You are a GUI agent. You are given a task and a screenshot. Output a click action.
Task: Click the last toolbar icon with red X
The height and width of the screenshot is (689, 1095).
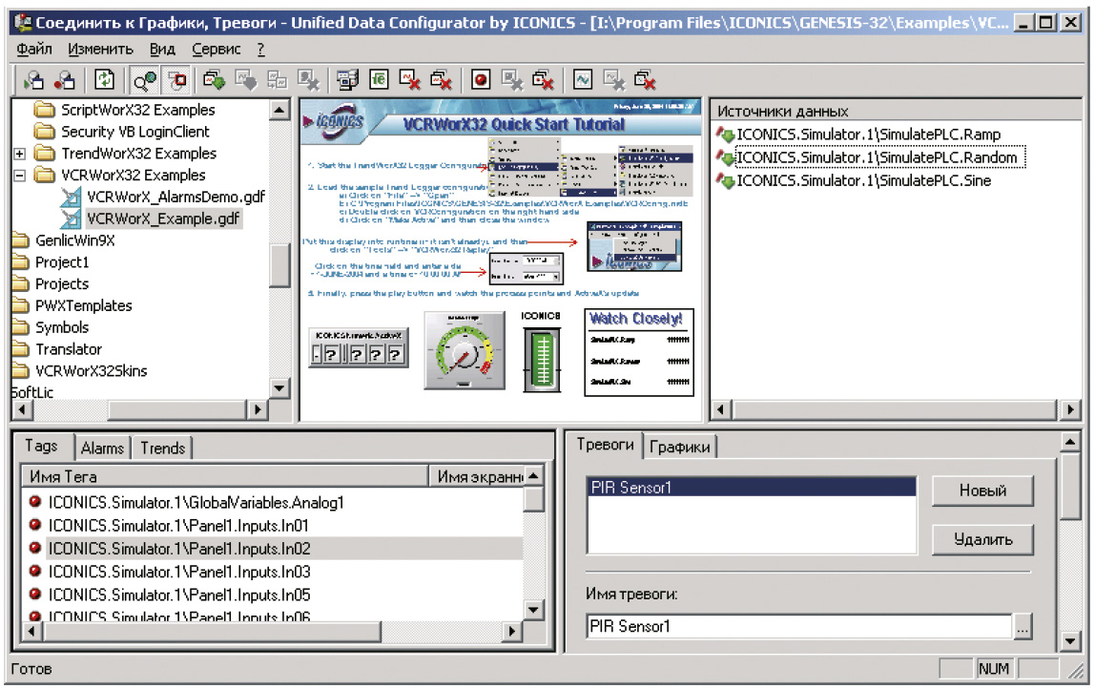tap(645, 80)
